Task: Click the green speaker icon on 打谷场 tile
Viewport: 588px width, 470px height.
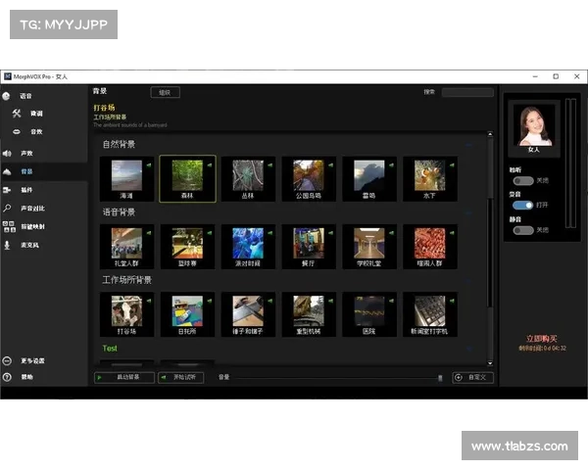Action: tap(149, 301)
